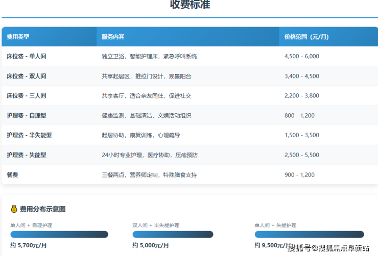
Task: Click the 搜狐号@搜狐焦点阜新站 watermark
Action: (x=328, y=248)
